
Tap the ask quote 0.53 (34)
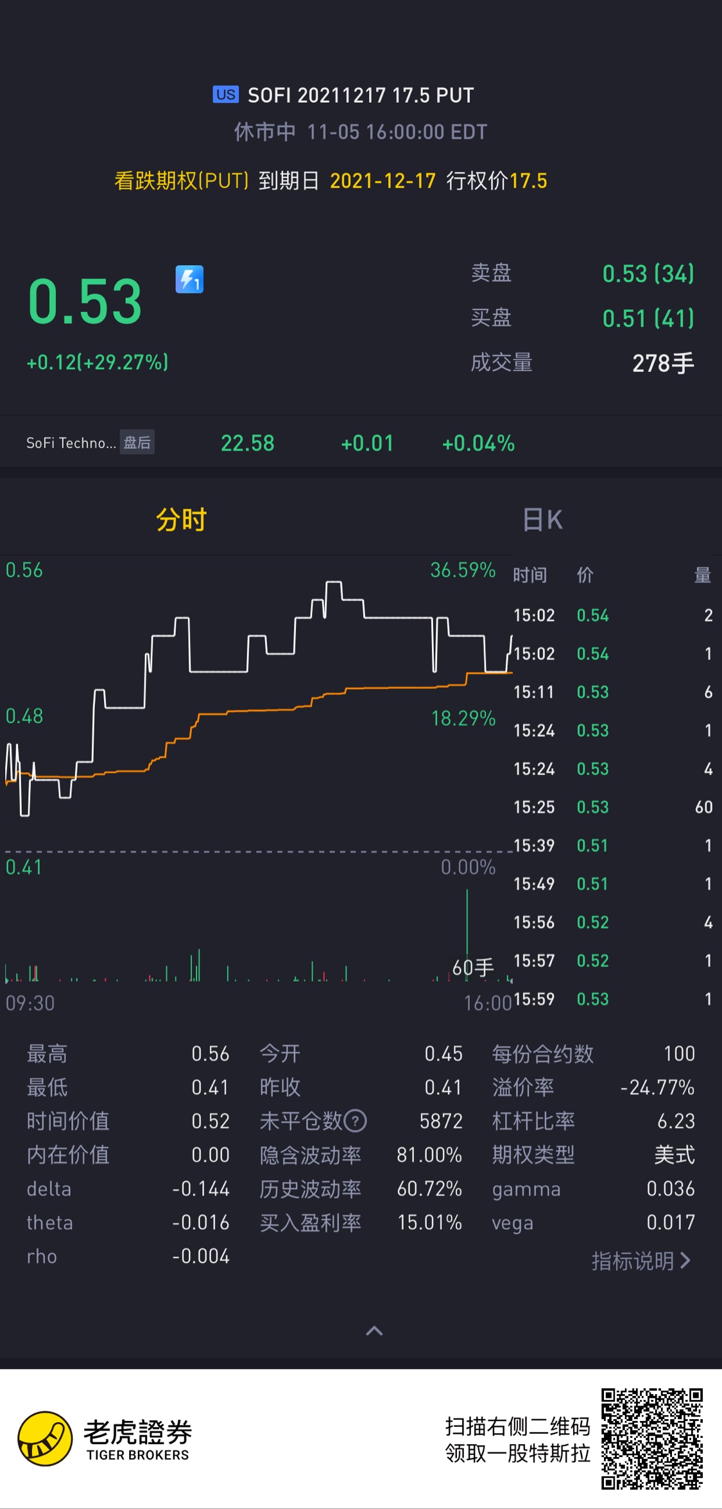648,274
